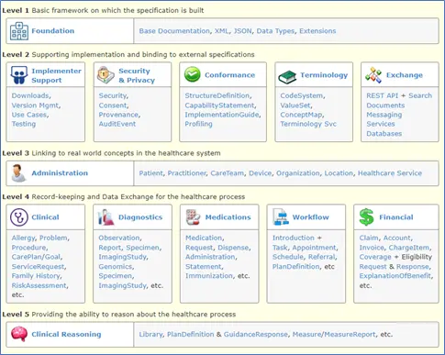
Task: Click the Security & Privacy padlock icon
Action: point(106,75)
